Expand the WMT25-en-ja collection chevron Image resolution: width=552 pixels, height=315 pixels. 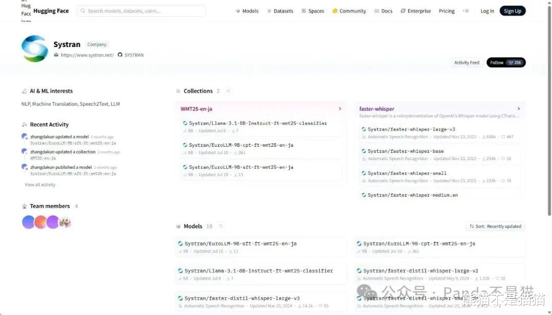pyautogui.click(x=340, y=109)
